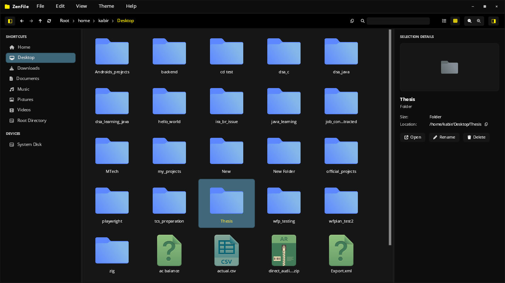
Task: Select the ira_br_issue folder
Action: pyautogui.click(x=227, y=104)
